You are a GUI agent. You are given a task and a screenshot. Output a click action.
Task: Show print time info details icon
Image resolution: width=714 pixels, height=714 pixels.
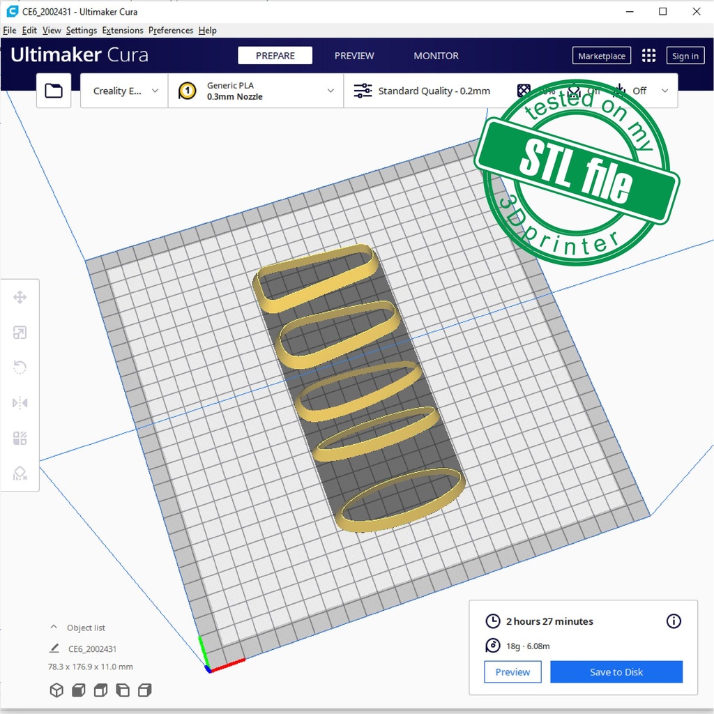click(674, 621)
